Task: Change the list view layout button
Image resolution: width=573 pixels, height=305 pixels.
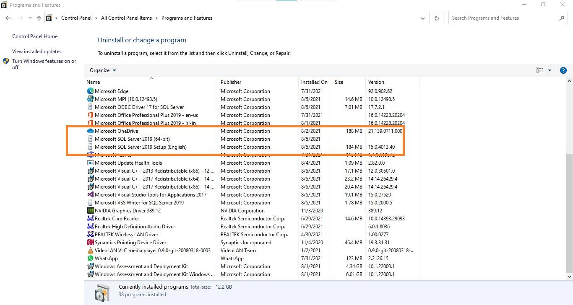Action: [540, 70]
